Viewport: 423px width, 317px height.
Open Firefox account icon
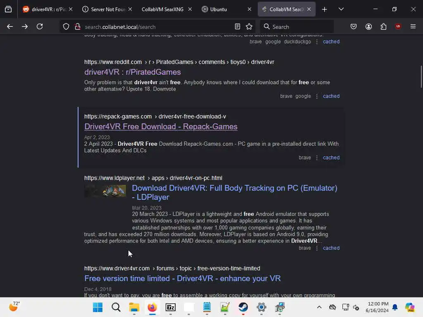[x=369, y=27]
